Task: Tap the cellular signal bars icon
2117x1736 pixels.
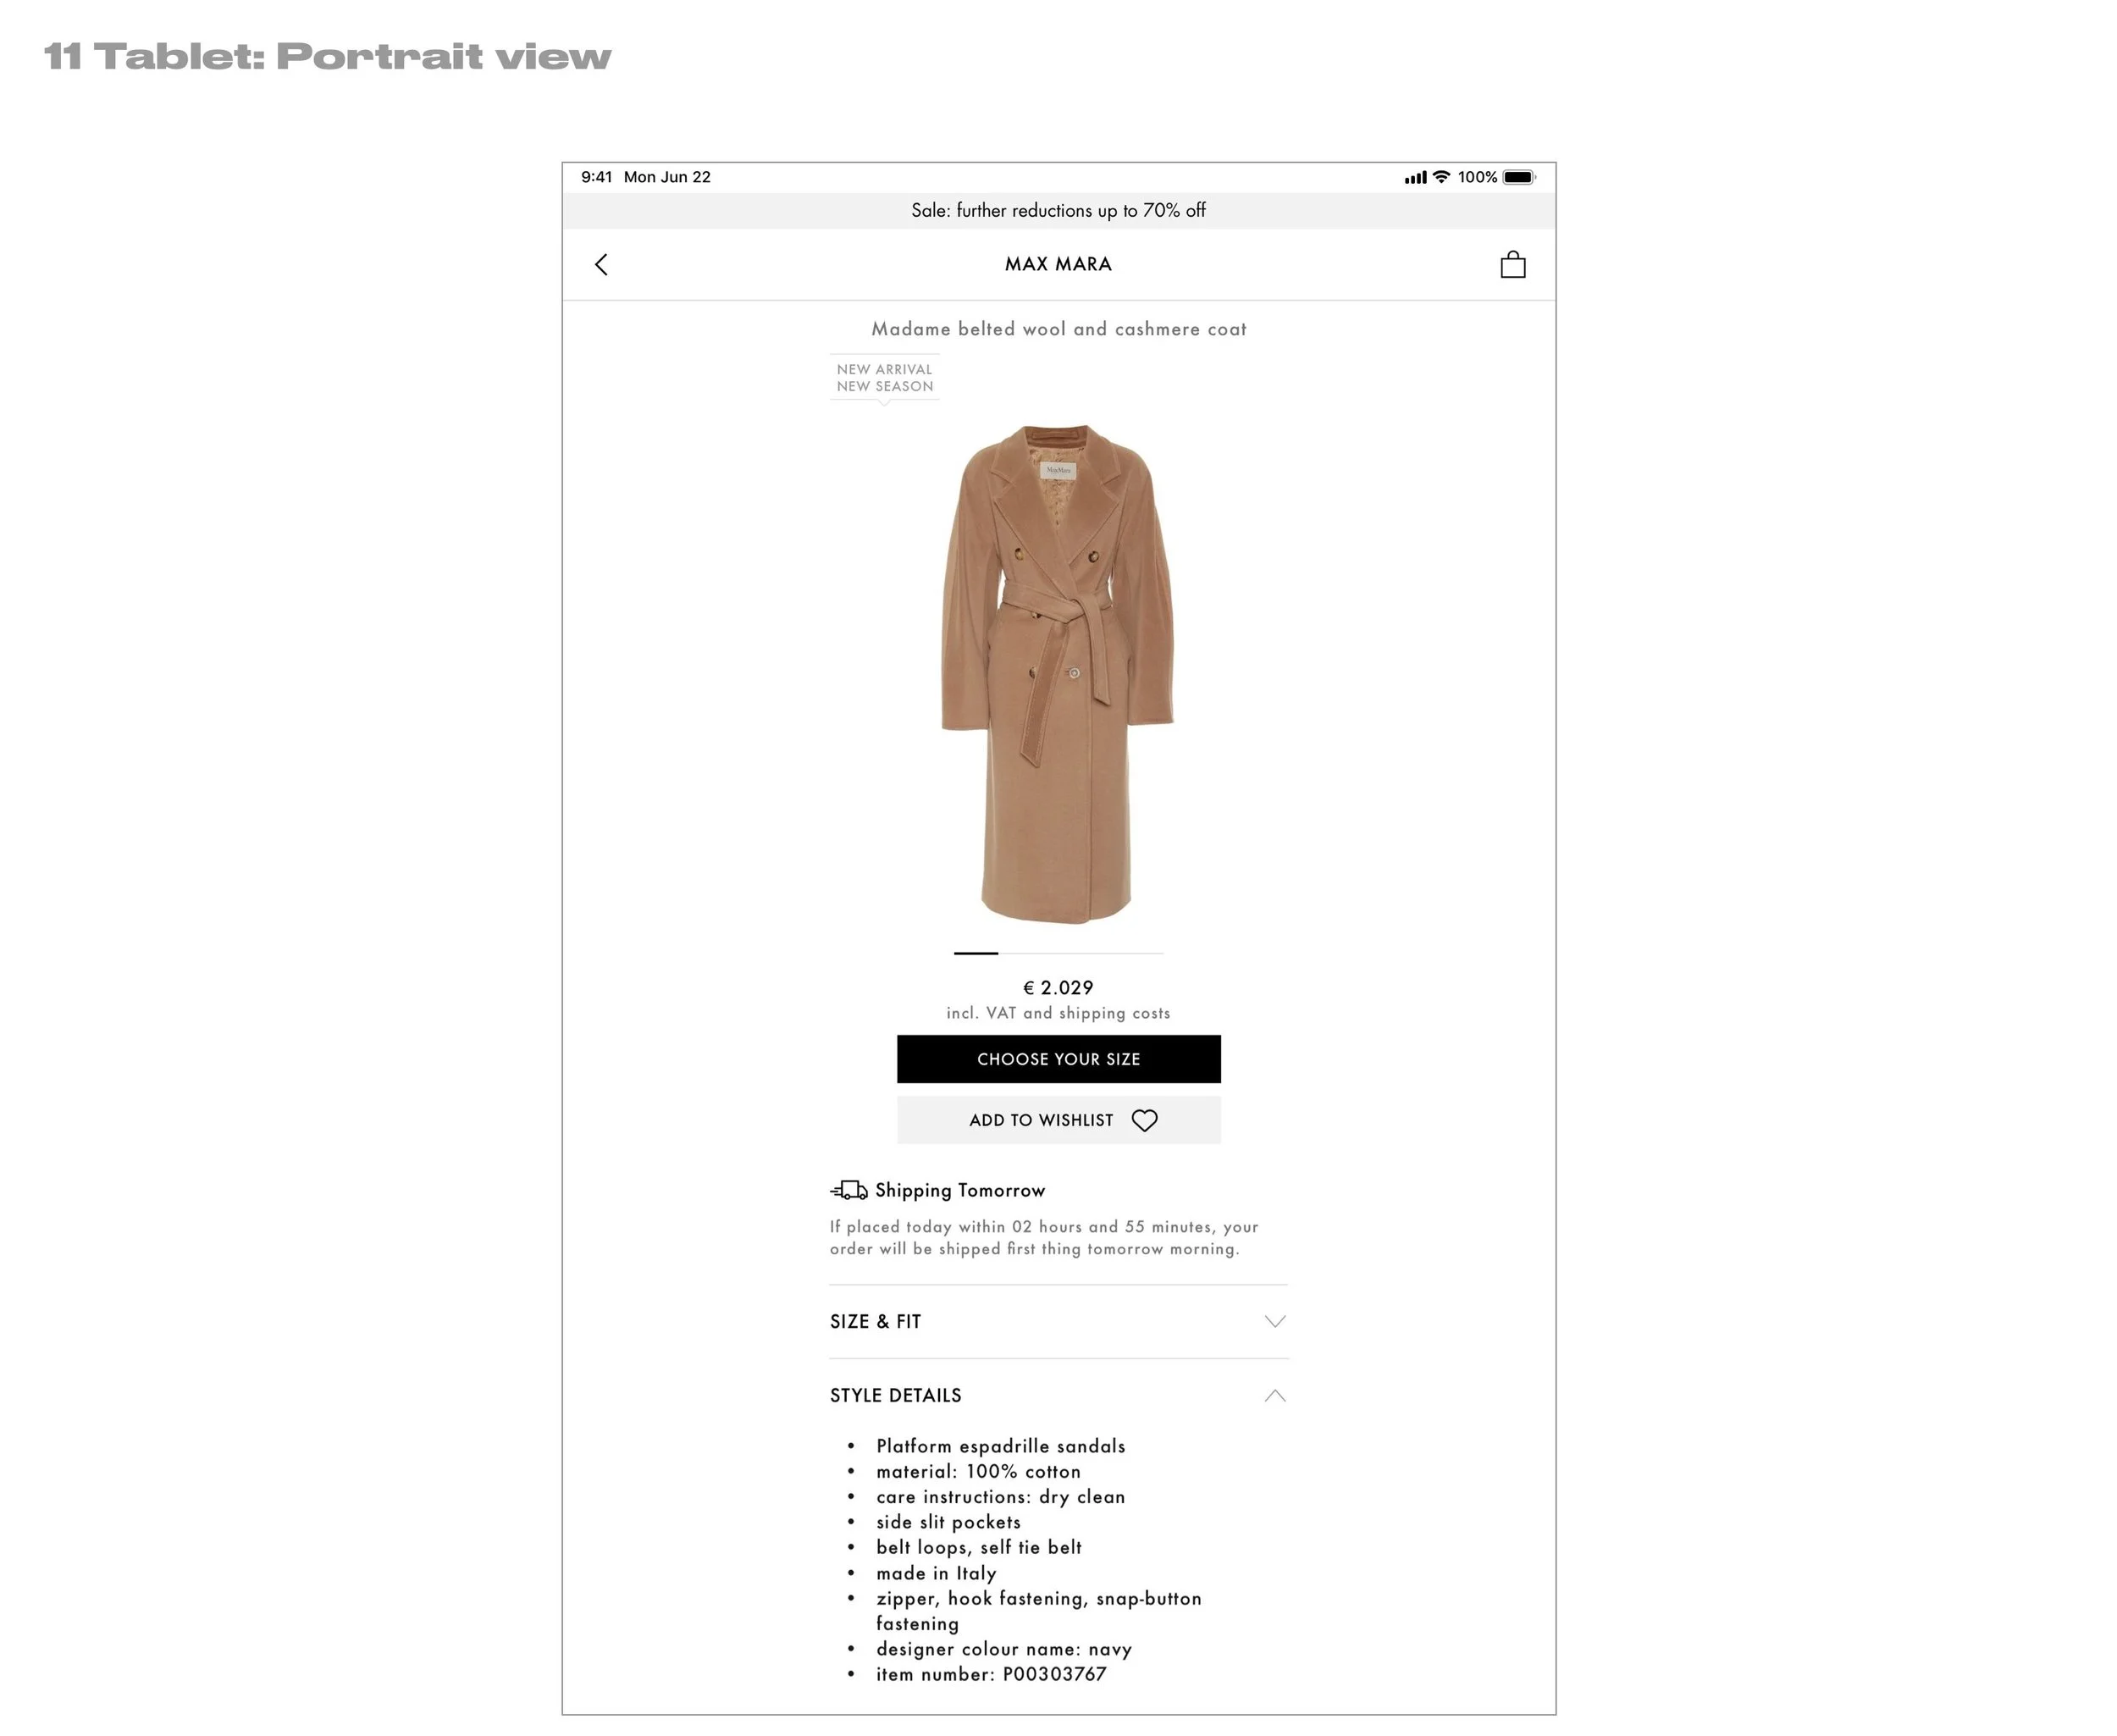Action: click(1415, 177)
